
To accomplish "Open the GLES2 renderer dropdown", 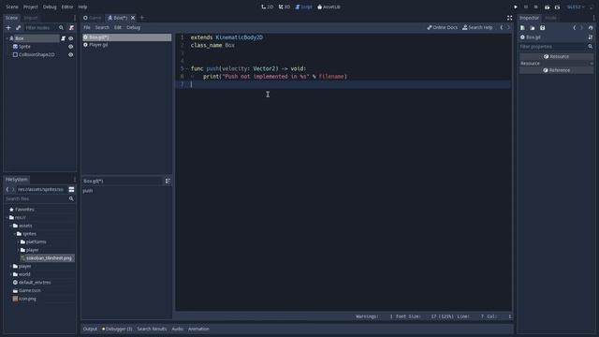I will click(x=576, y=7).
